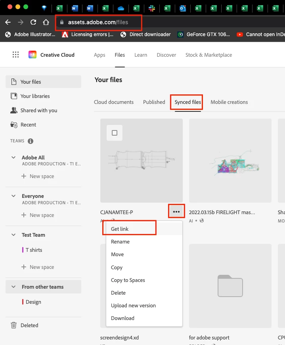
Task: Open the 'for adobe support' folder thumbnail
Action: click(230, 286)
